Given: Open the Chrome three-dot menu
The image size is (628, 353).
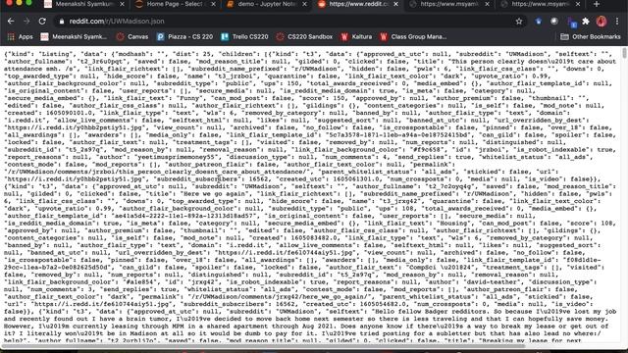Looking at the screenshot, I should pos(617,22).
